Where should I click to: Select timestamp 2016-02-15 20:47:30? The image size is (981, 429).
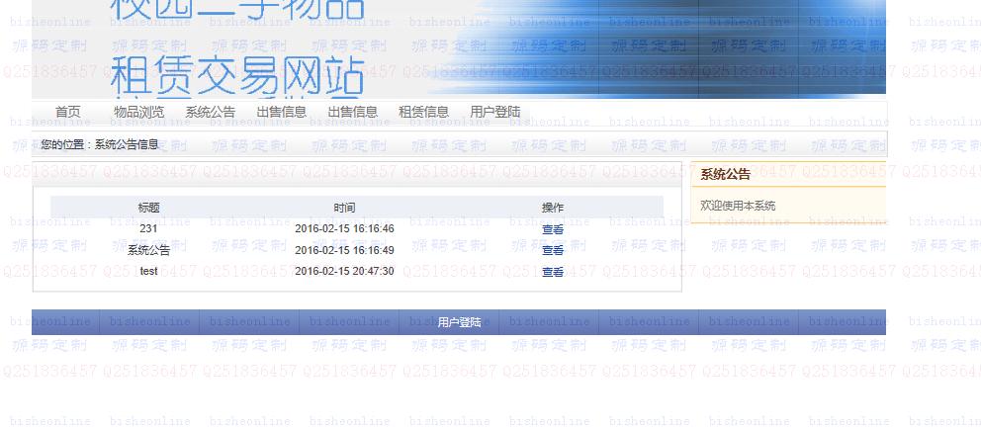coord(344,272)
